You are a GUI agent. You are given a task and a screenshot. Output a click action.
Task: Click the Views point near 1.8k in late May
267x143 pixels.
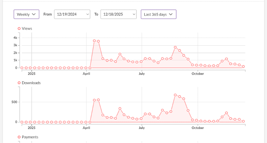click(x=120, y=54)
